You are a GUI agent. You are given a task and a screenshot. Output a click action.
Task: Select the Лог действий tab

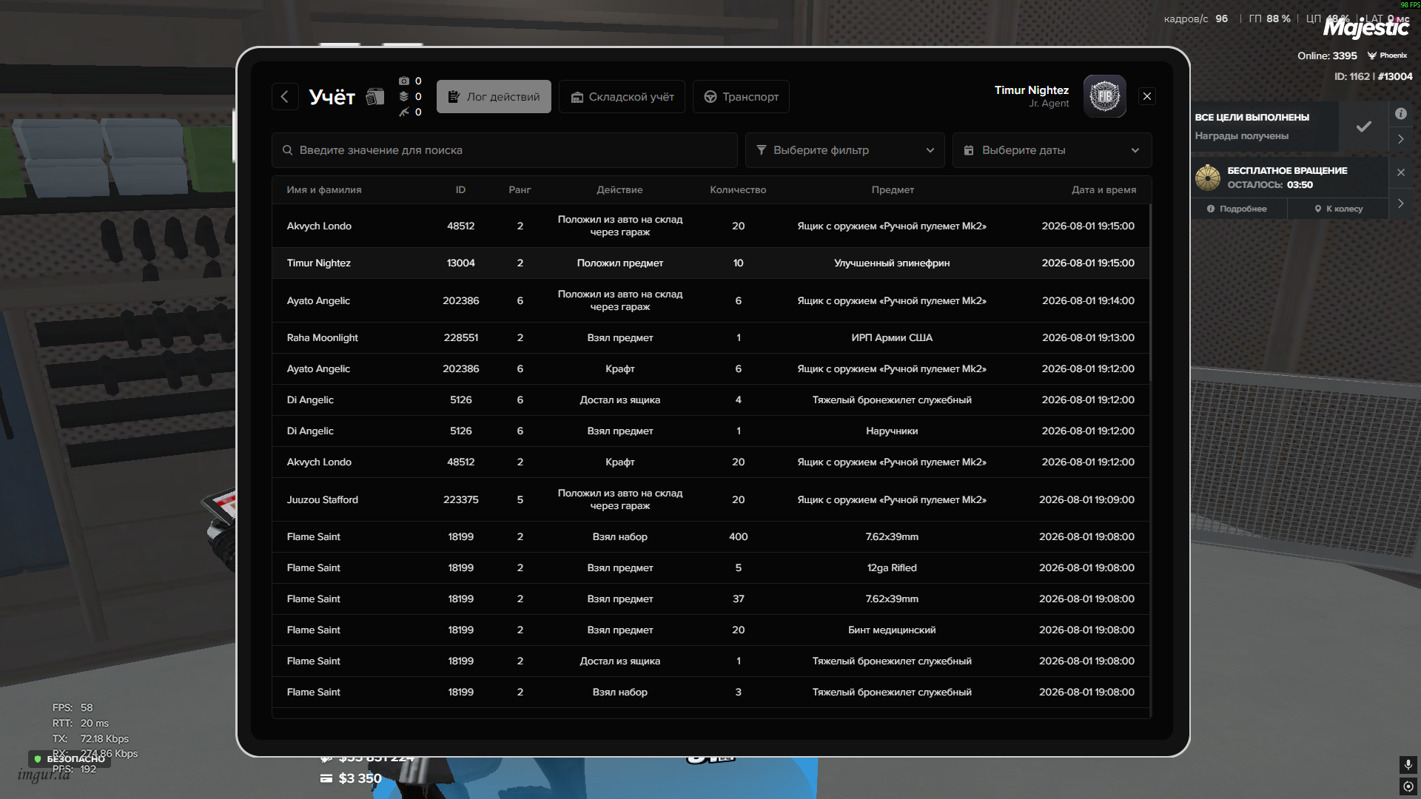(x=494, y=97)
